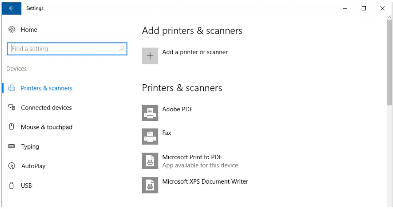The image size is (393, 209).
Task: Open the USB category label
Action: point(26,185)
